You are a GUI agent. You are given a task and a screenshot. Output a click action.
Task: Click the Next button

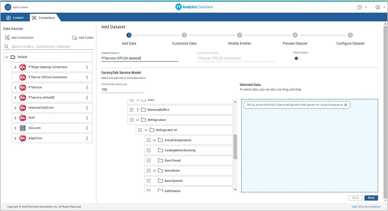pyautogui.click(x=371, y=198)
